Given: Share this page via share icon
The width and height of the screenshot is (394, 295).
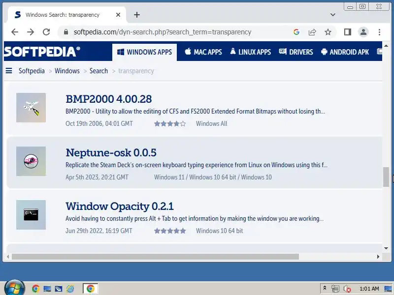Looking at the screenshot, I should (x=312, y=32).
